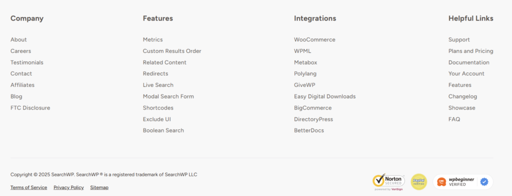Viewport: 512px width, 196px height.
Task: Click the Terms of Service link
Action: click(28, 187)
